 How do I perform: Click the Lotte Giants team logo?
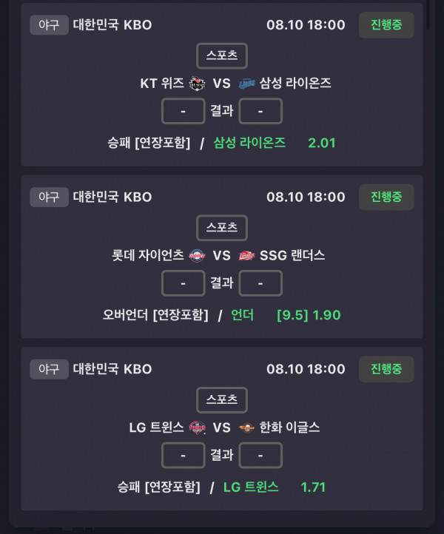click(x=197, y=255)
